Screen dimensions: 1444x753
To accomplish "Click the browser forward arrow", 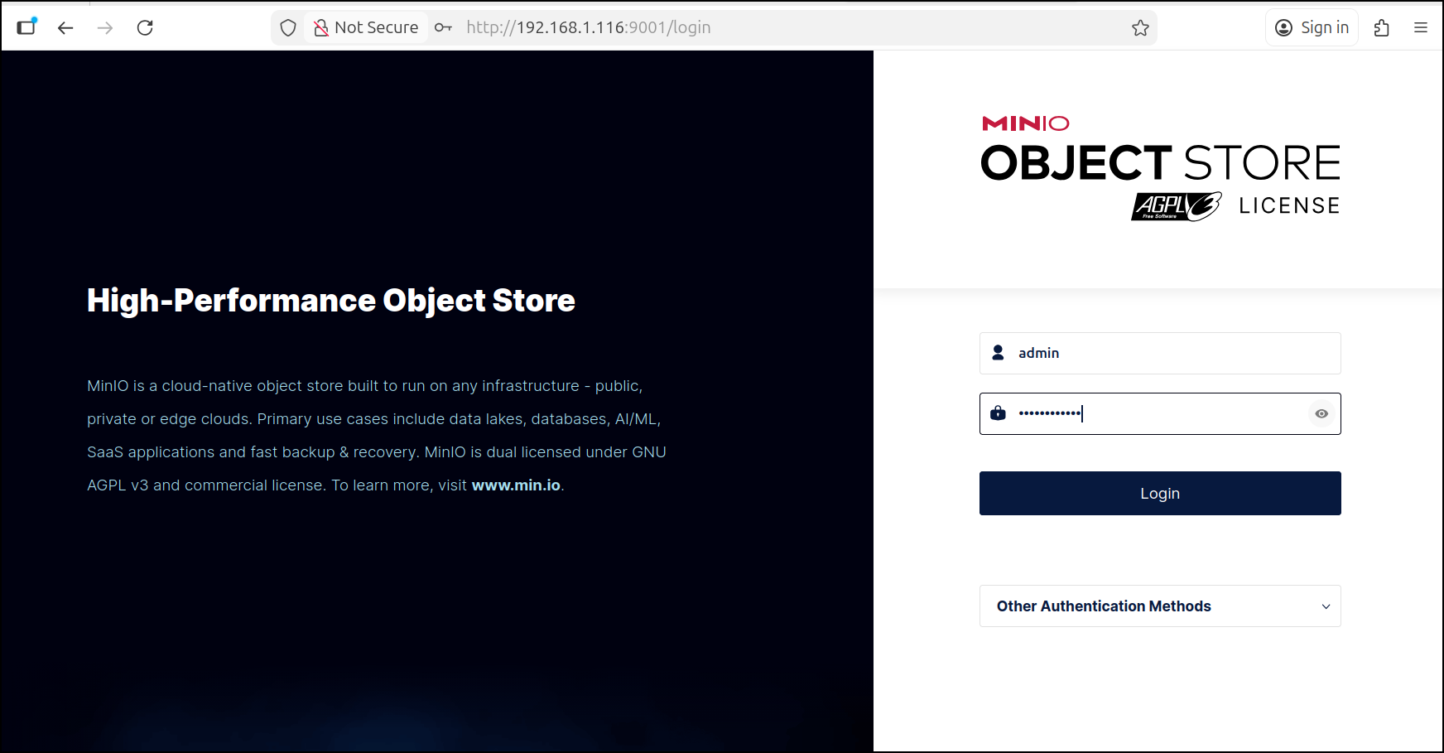I will (105, 28).
